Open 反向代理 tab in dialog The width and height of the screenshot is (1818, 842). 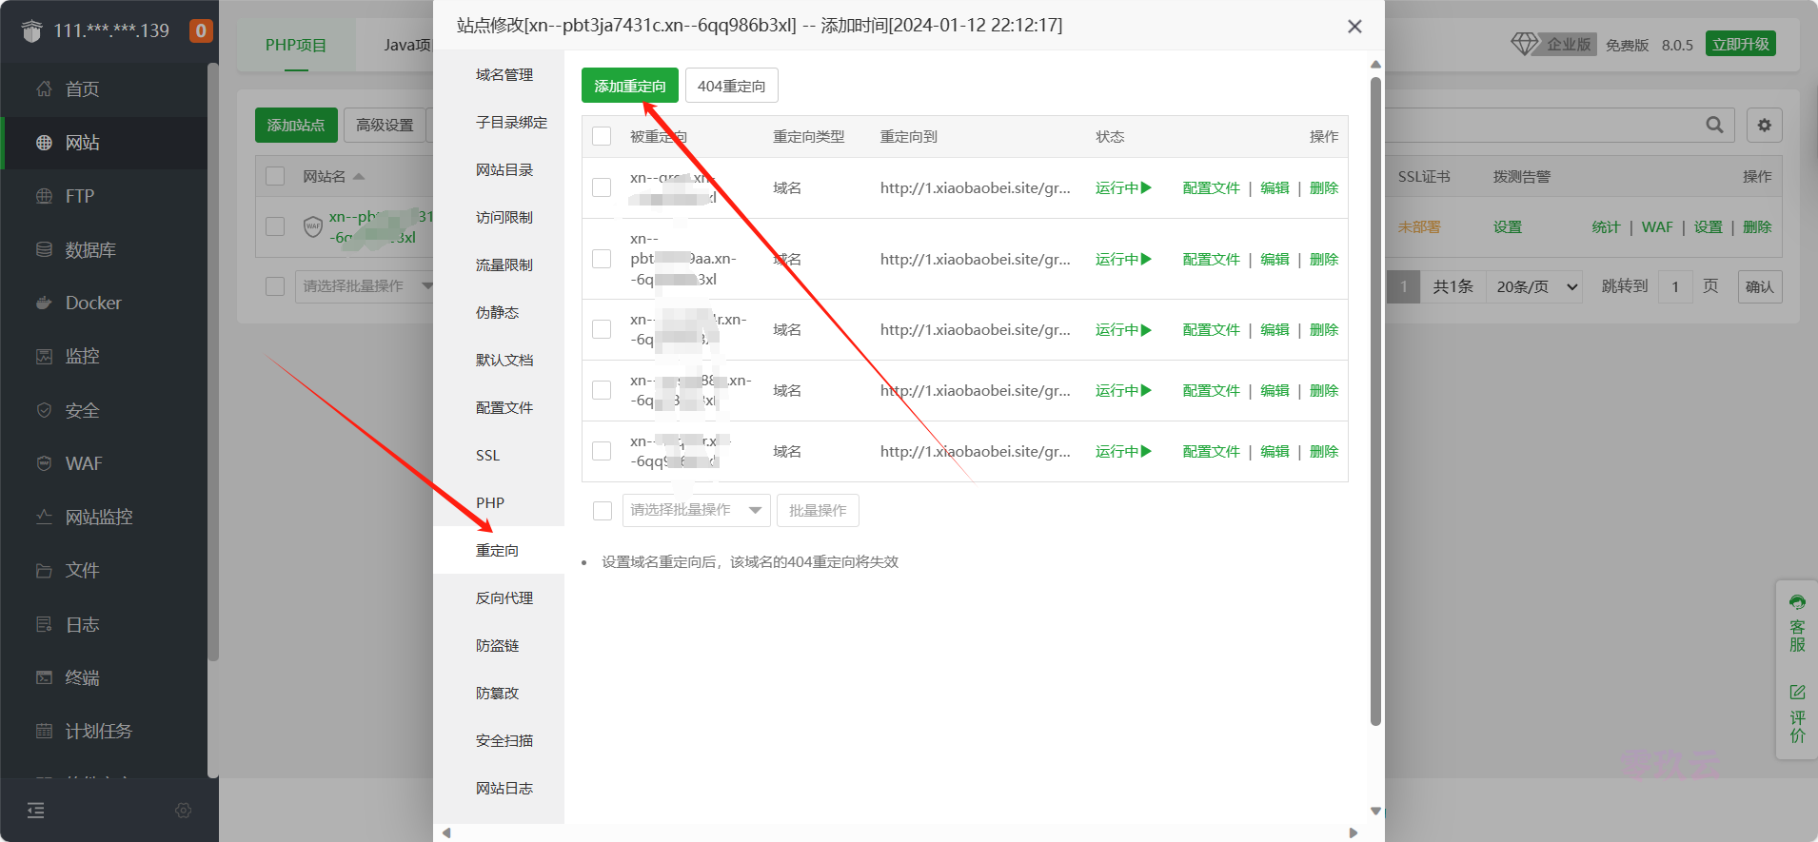tap(504, 597)
